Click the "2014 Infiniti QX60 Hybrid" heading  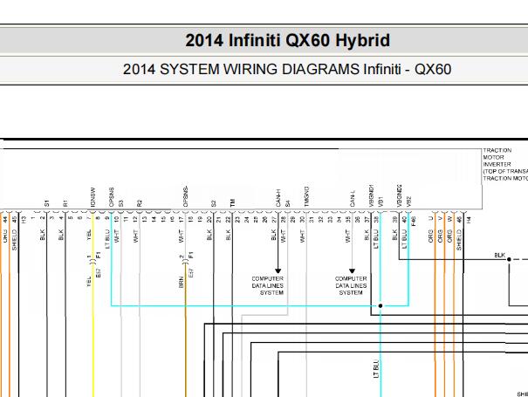pos(288,40)
